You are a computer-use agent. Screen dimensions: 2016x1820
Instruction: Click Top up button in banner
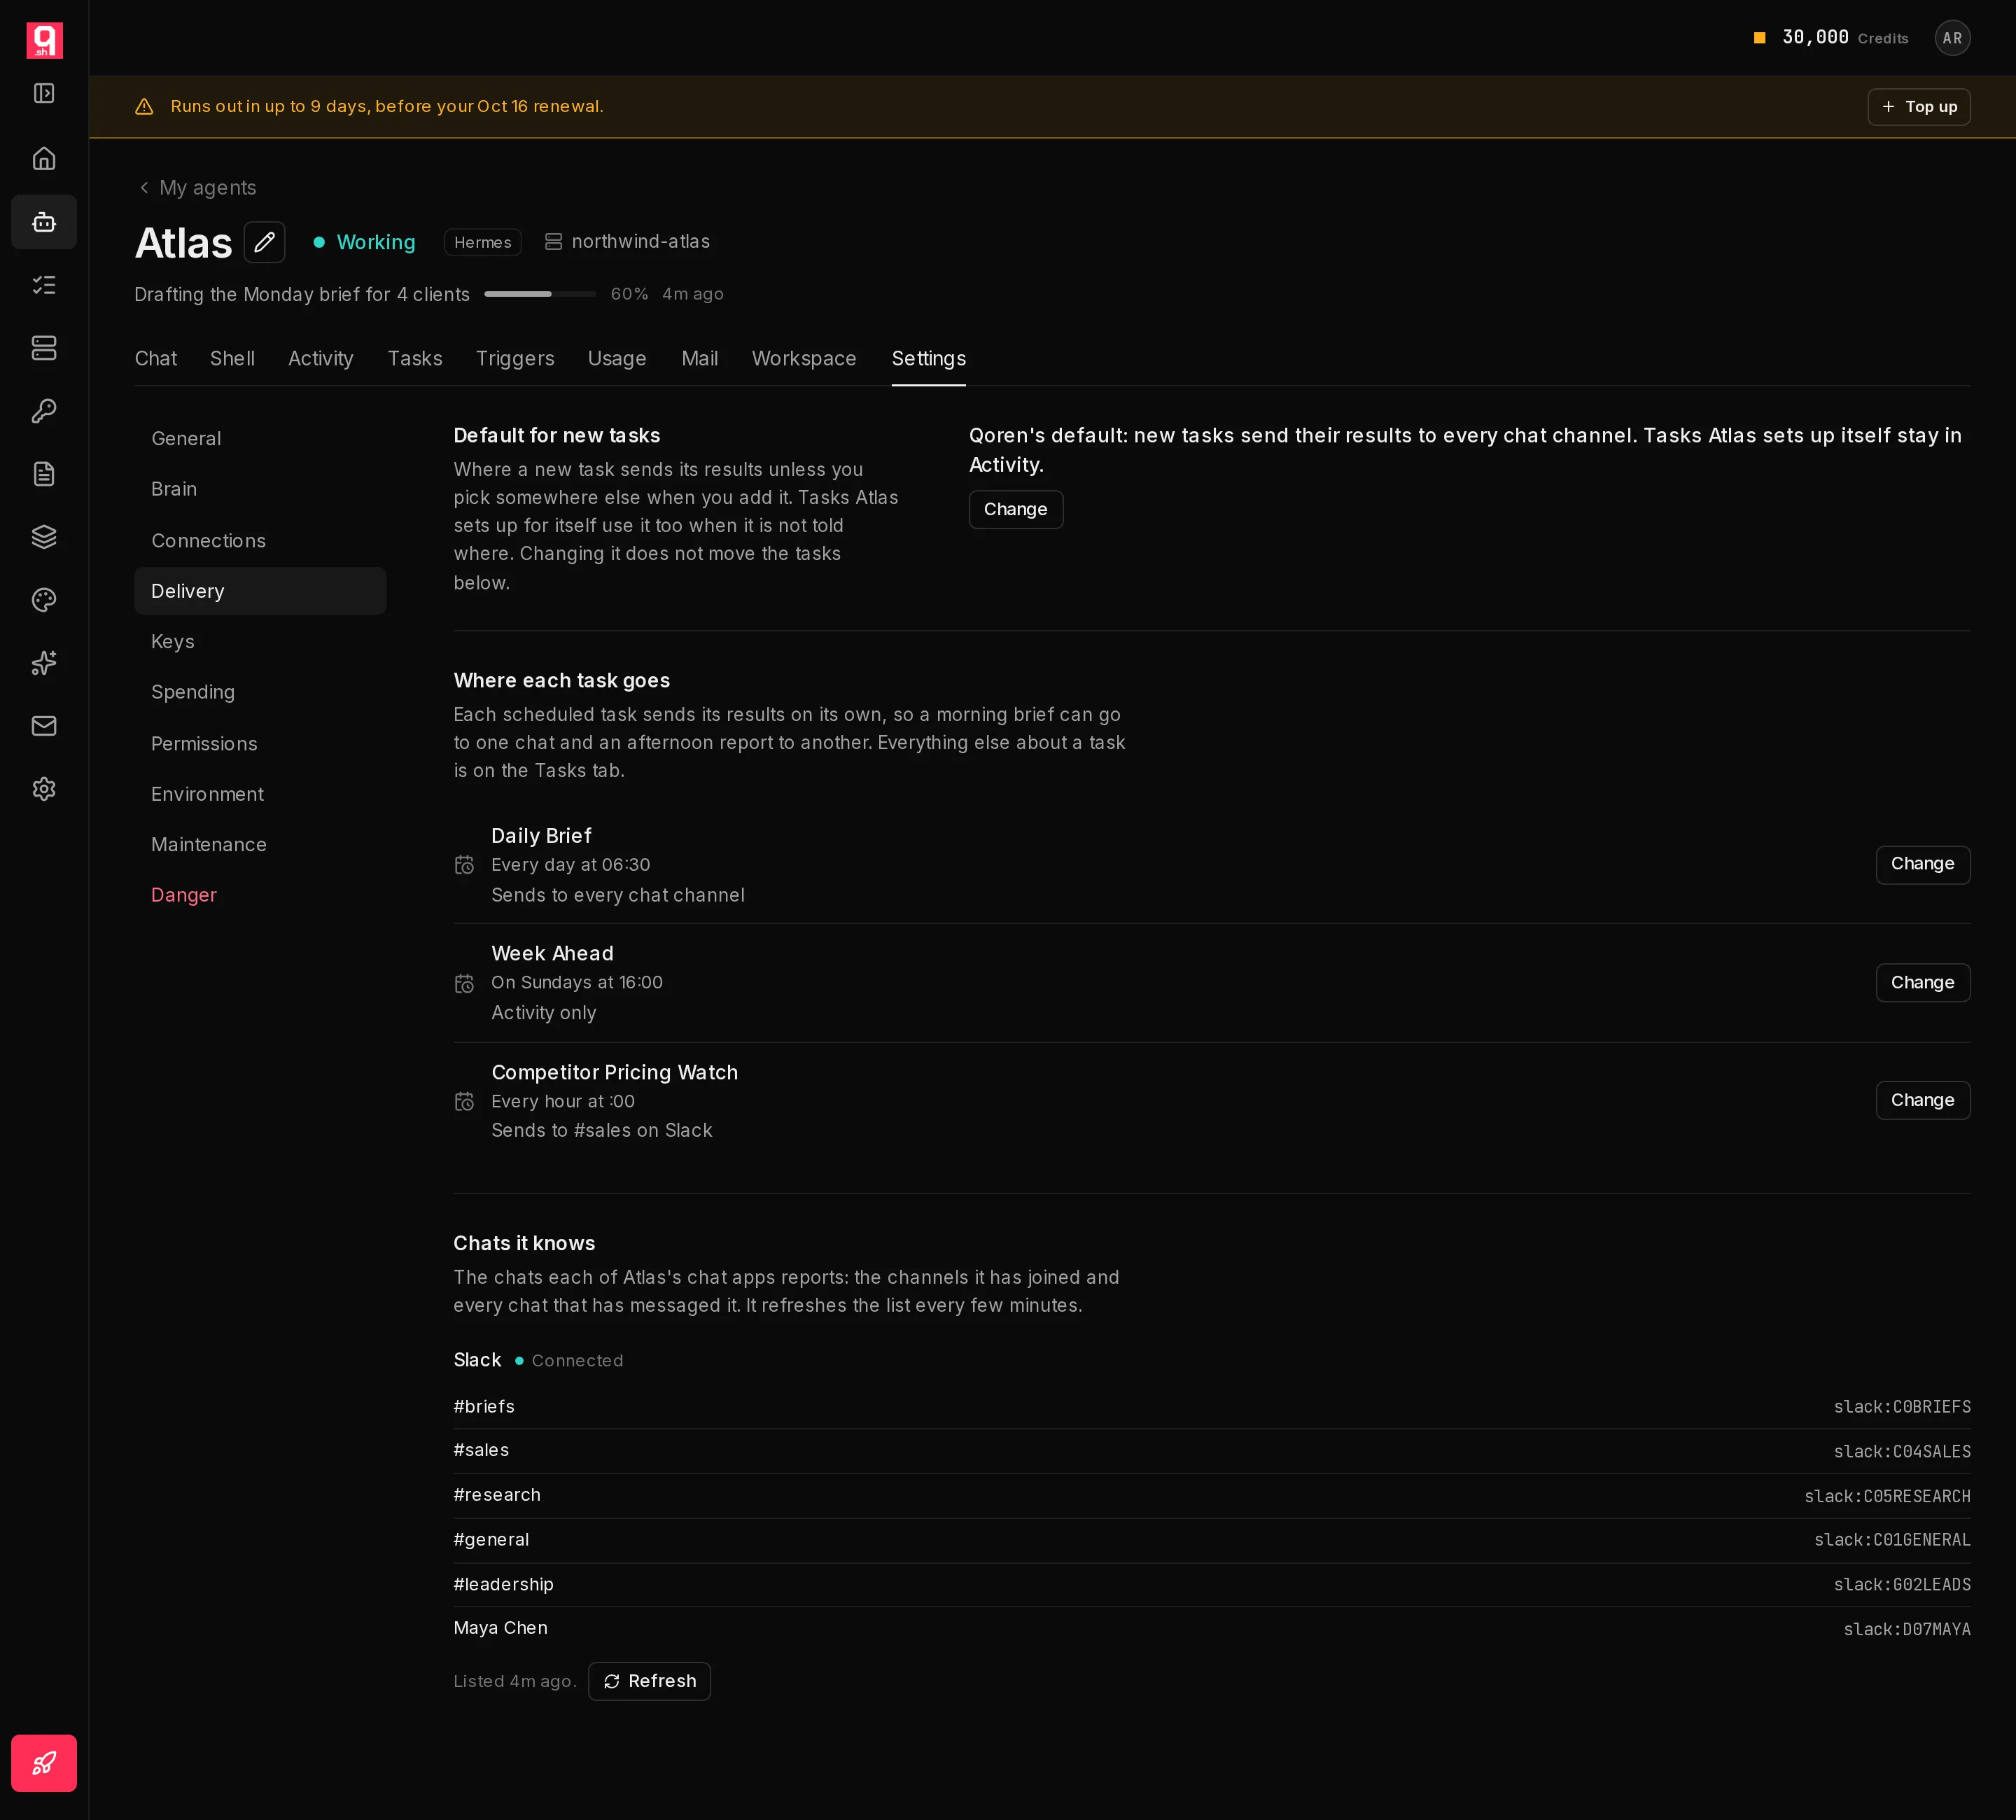click(1918, 107)
